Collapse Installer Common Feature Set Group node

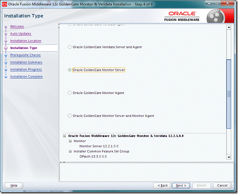click(x=70, y=152)
